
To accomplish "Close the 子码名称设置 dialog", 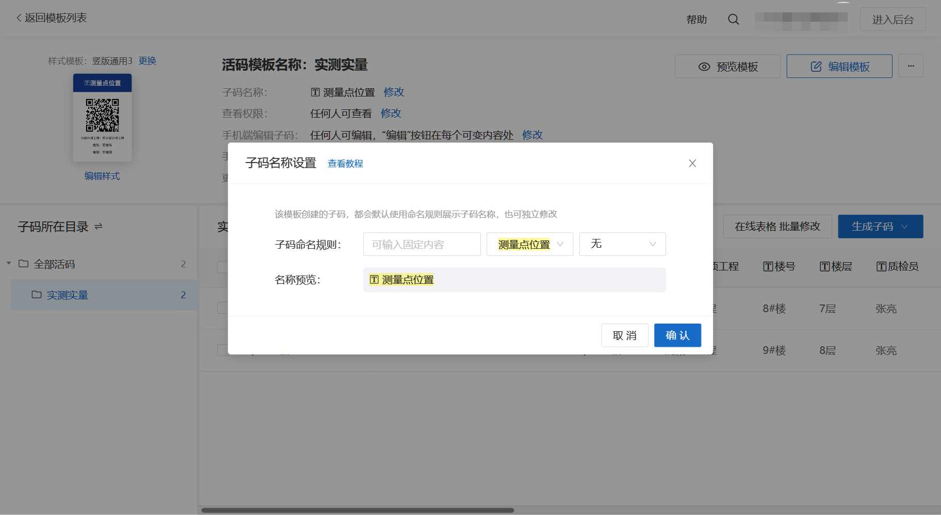I will 692,163.
